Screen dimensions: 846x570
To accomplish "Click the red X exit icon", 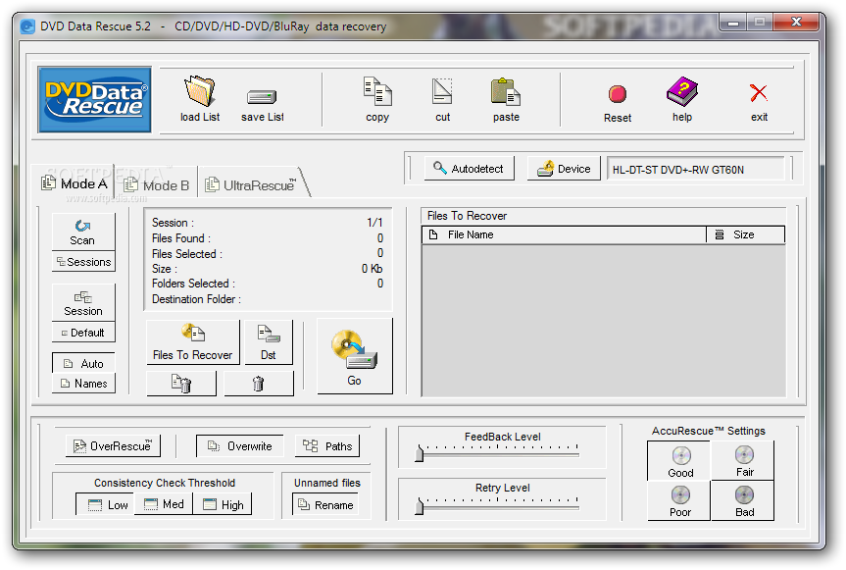I will (759, 93).
